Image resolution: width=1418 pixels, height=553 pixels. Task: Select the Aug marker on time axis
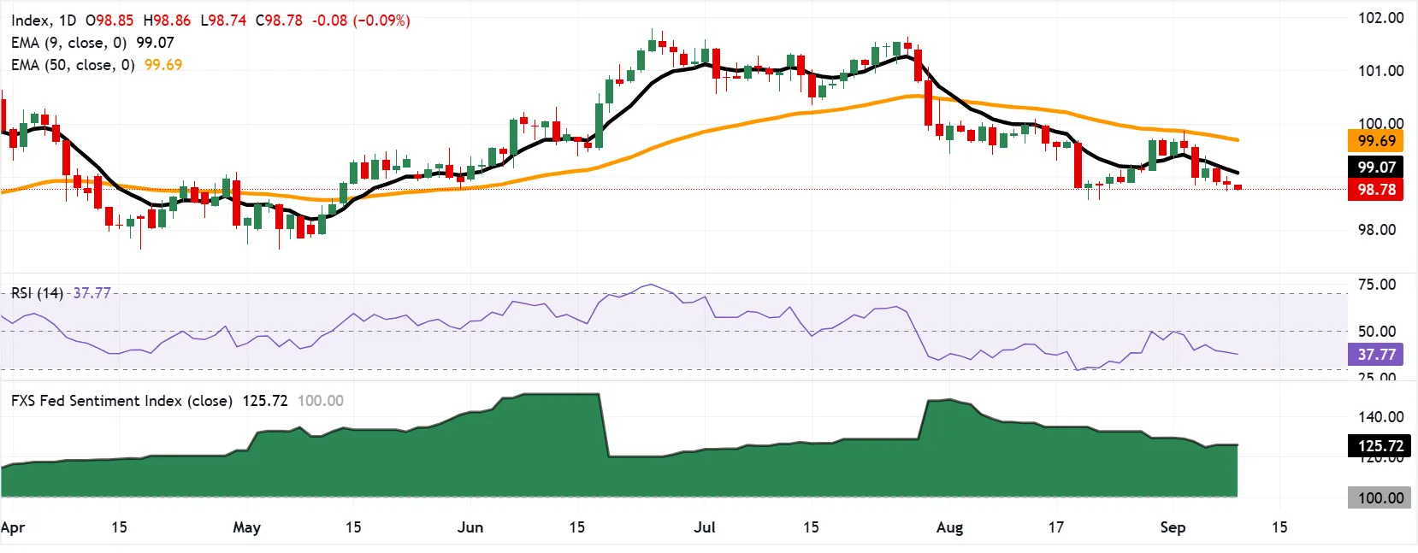pos(949,527)
